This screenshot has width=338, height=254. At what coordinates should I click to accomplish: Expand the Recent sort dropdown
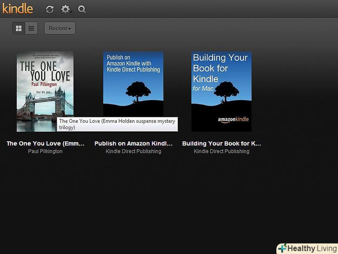(x=60, y=28)
